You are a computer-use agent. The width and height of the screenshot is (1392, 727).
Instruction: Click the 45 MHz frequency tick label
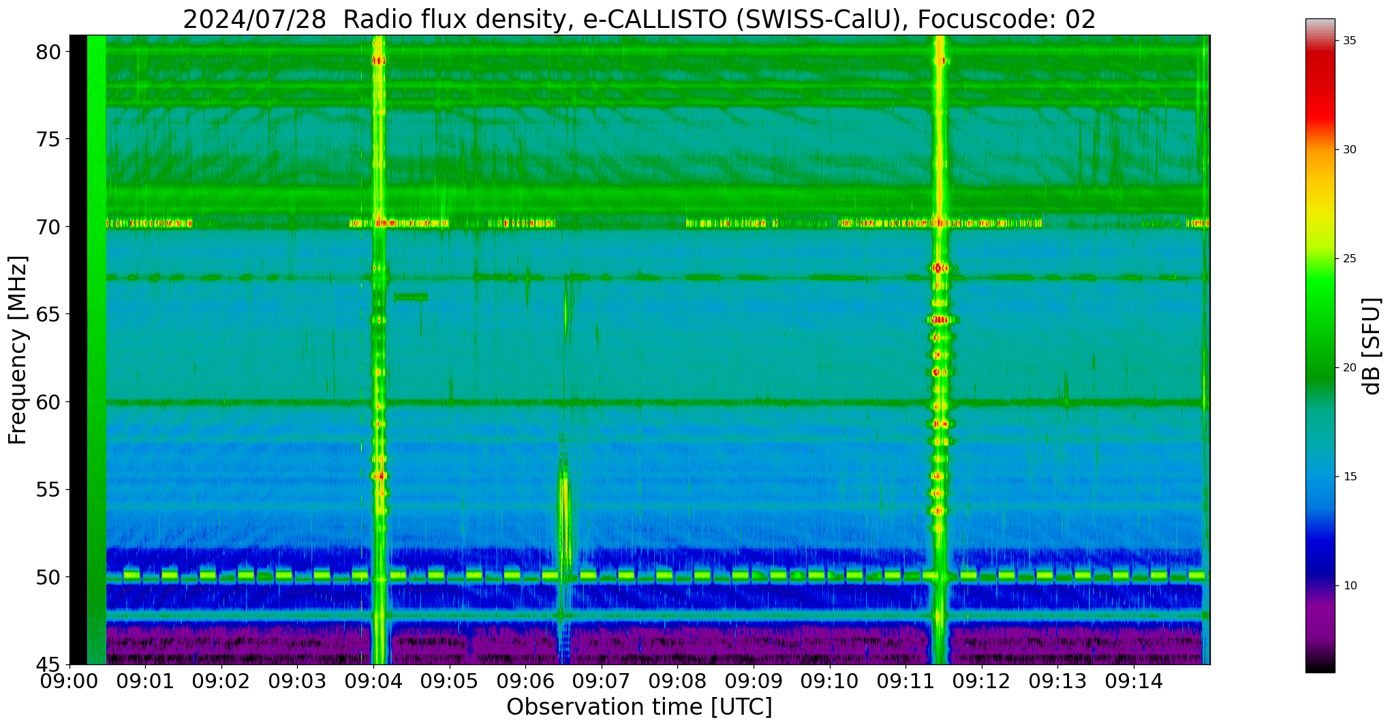(48, 664)
